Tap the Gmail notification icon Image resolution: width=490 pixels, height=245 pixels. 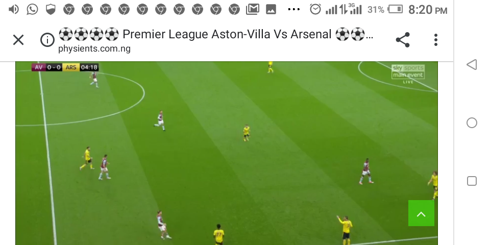(x=253, y=9)
